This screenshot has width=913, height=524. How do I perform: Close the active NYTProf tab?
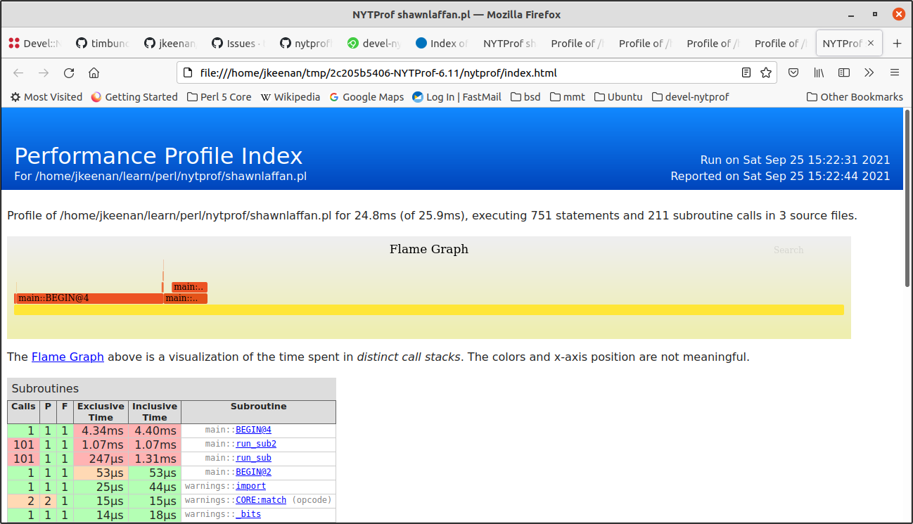[x=870, y=44]
